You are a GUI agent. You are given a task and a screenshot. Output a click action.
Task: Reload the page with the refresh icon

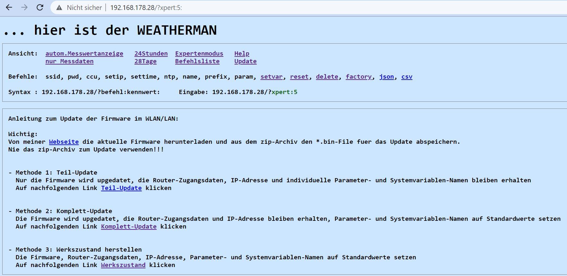(x=40, y=7)
